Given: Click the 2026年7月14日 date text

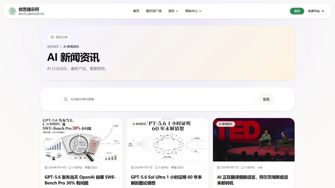Looking at the screenshot, I should pos(57,167).
